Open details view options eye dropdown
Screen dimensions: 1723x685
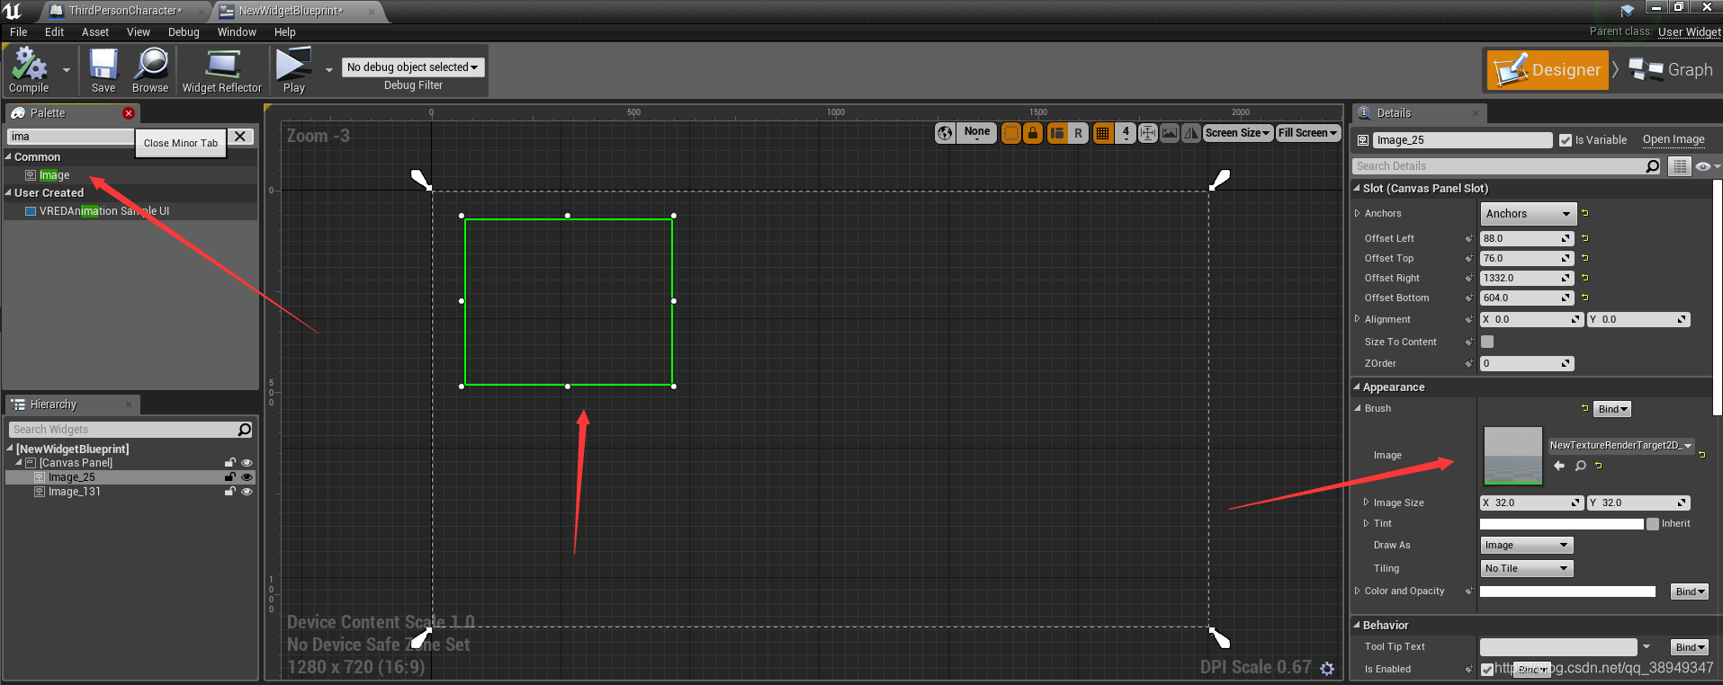tap(1707, 166)
